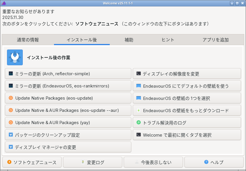Click the desktop icon beside デフォルトの壁紙を使う
This screenshot has height=171, width=246.
click(139, 86)
